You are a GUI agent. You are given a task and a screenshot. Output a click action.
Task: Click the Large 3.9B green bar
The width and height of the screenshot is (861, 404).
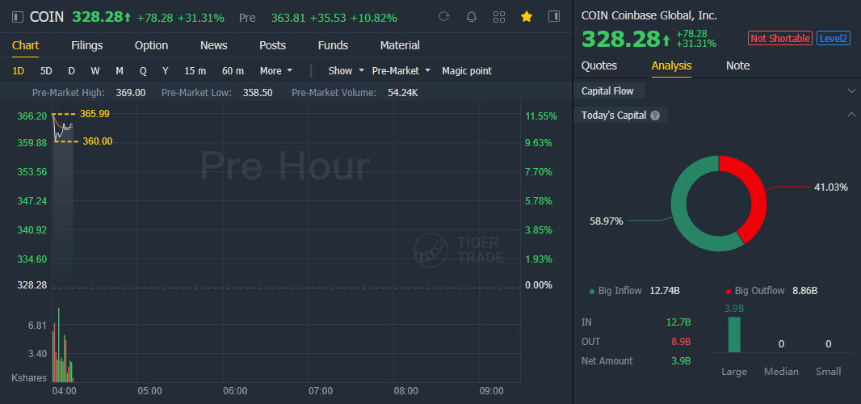click(x=734, y=335)
